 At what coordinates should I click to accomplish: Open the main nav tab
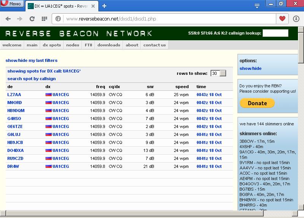coord(32,45)
